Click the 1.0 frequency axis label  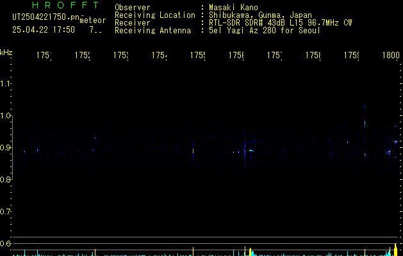click(5, 116)
